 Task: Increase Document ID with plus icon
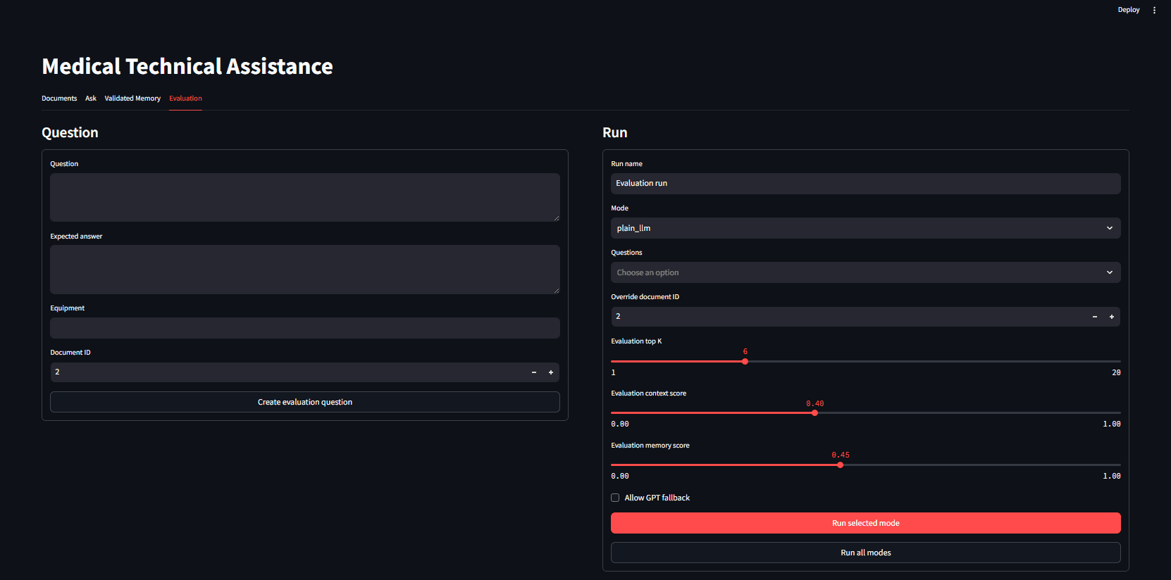(x=551, y=372)
